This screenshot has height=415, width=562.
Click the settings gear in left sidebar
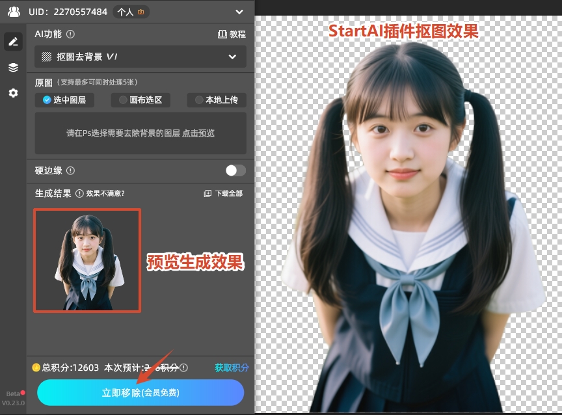pyautogui.click(x=13, y=93)
